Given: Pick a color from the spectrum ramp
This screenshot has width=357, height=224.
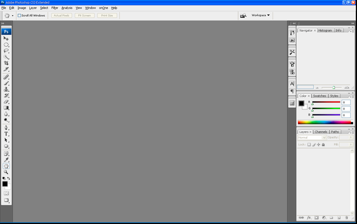Looking at the screenshot, I should [x=325, y=122].
